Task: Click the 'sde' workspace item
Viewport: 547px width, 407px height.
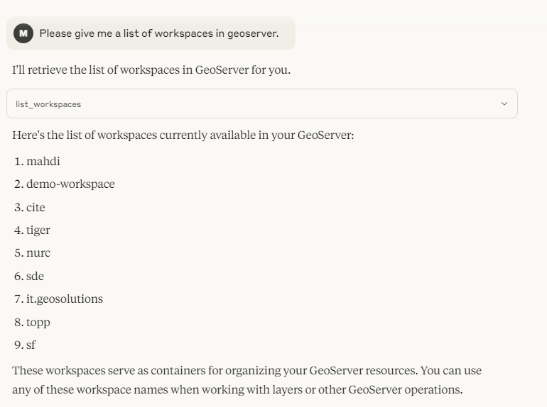Action: tap(36, 276)
